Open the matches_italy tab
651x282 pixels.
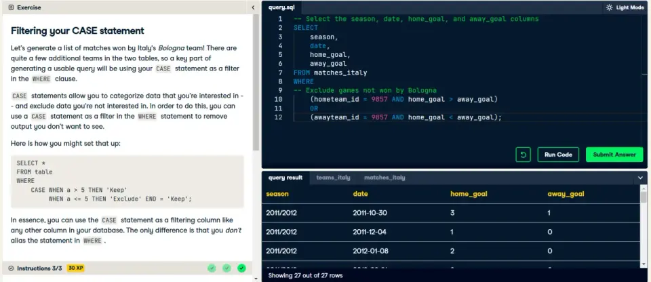pyautogui.click(x=384, y=178)
